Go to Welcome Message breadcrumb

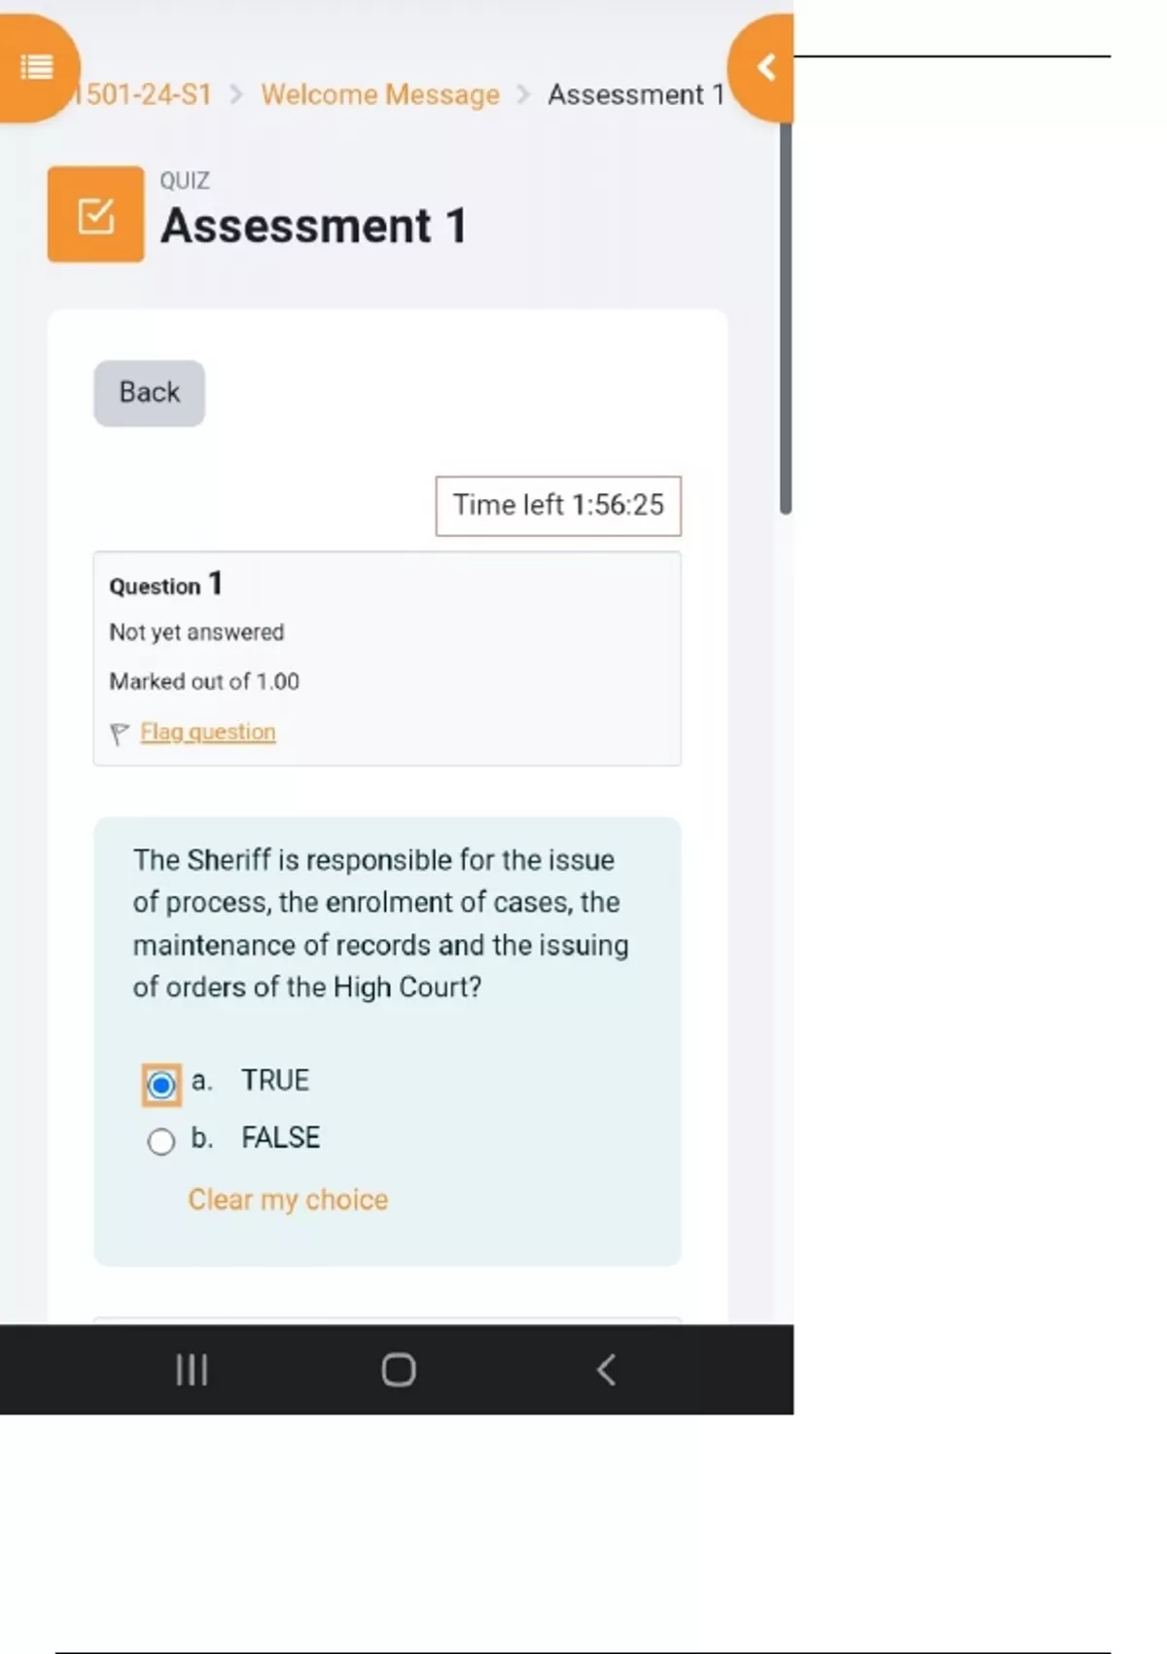[x=380, y=94]
